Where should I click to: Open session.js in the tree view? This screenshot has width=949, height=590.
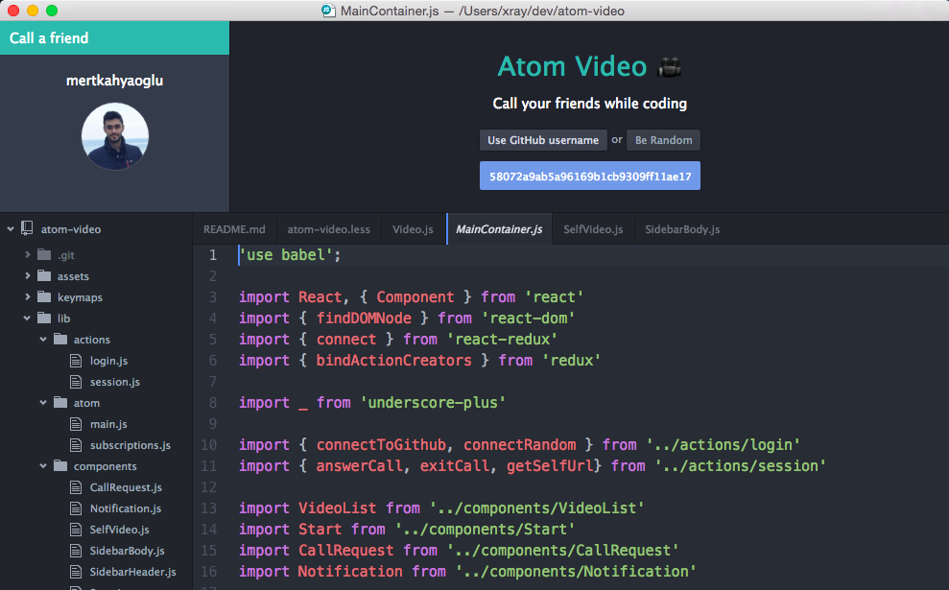115,382
